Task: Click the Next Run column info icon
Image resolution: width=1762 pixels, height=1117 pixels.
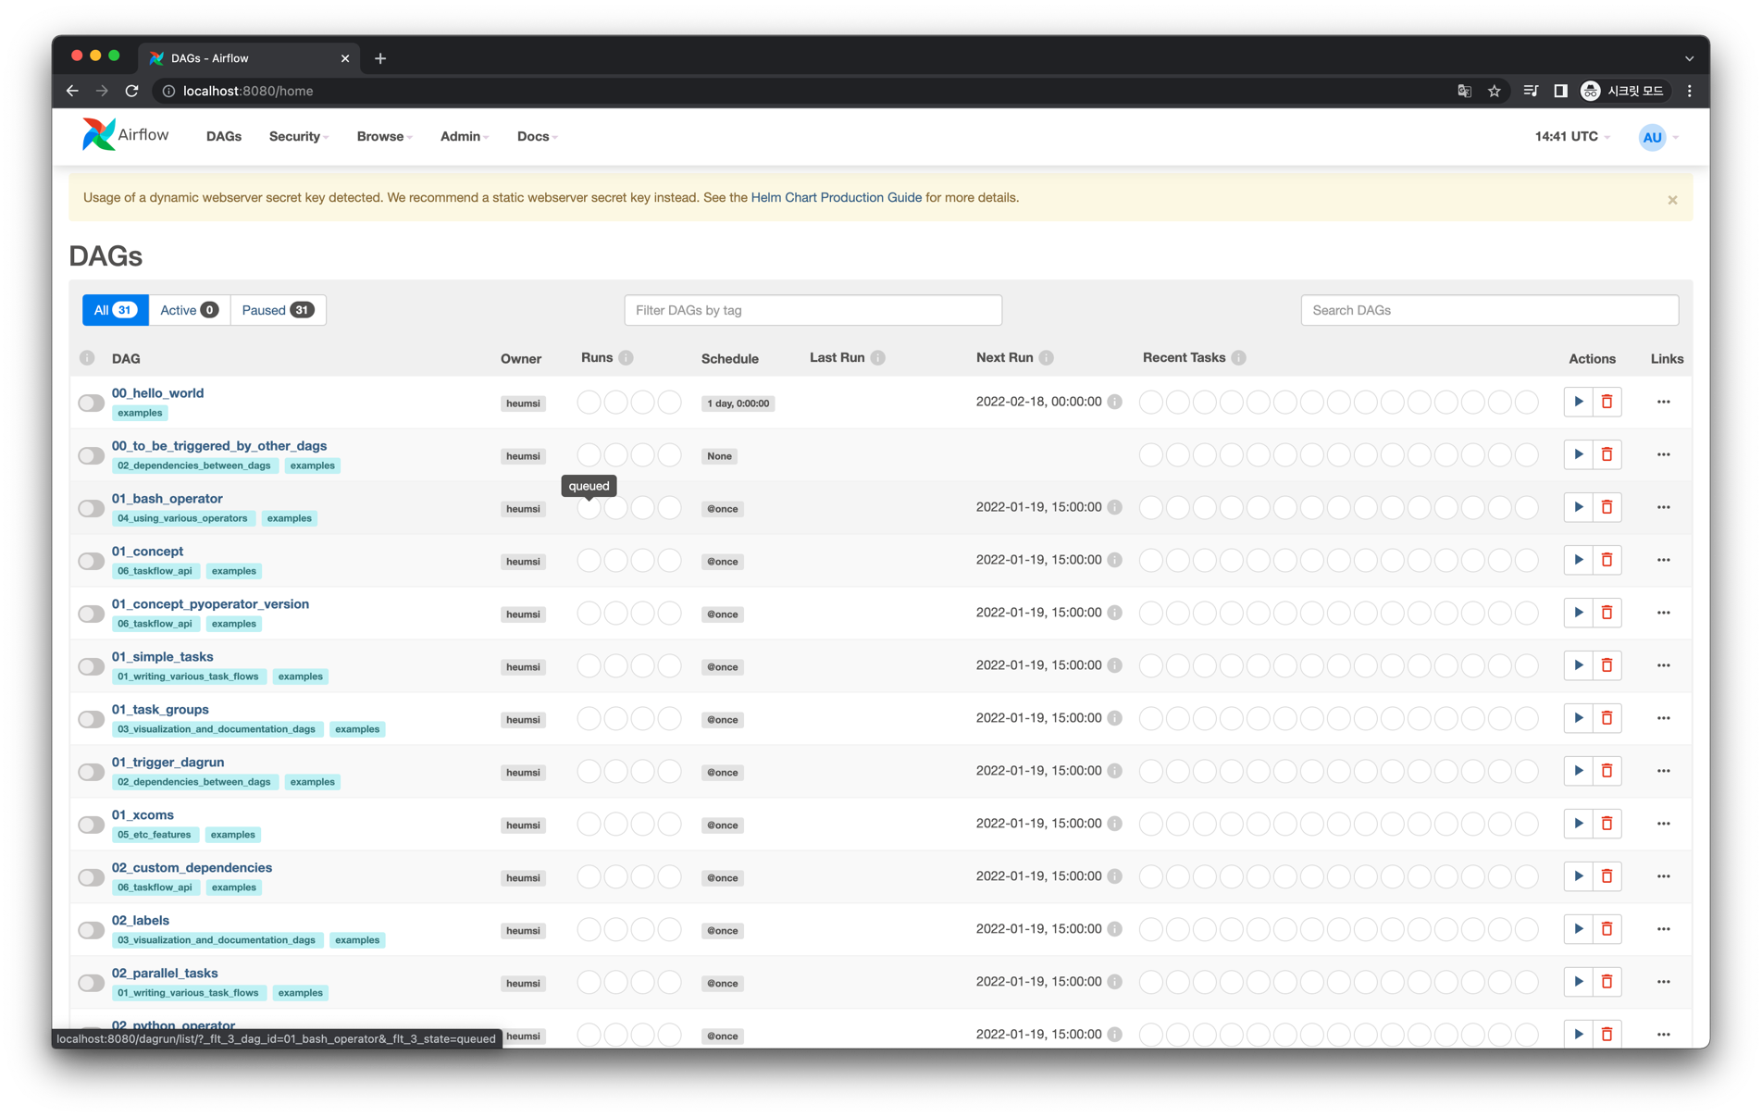Action: click(1047, 358)
